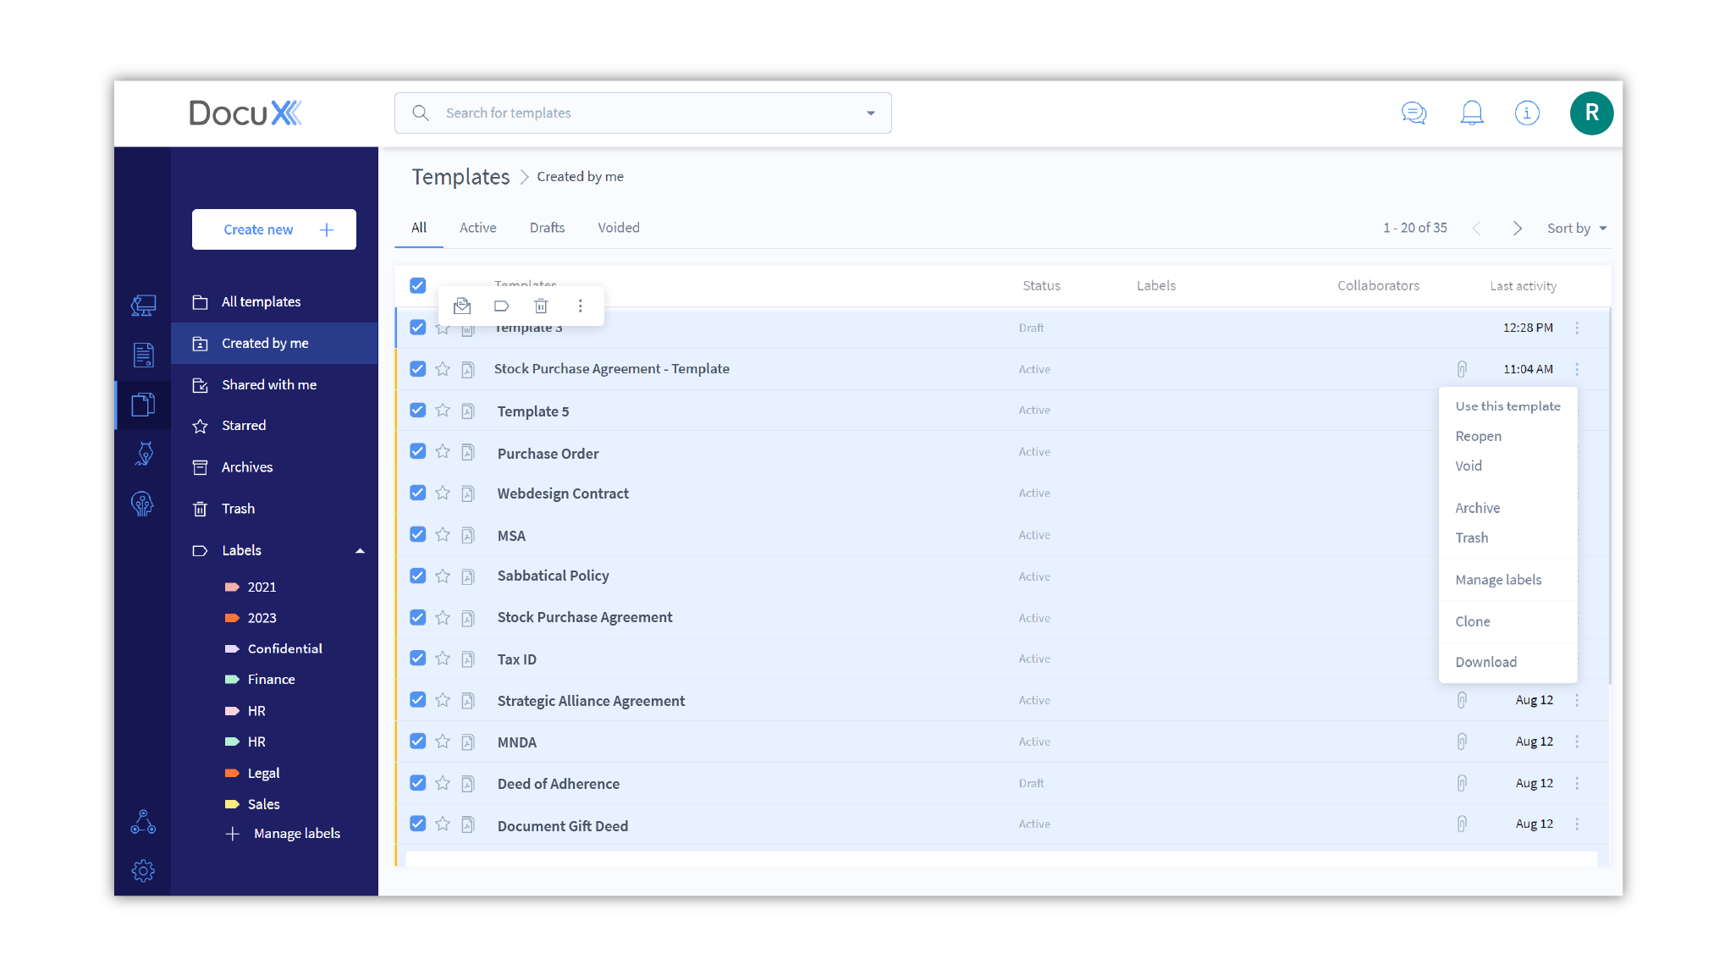1736x976 pixels.
Task: Click the Templates breadcrumb title
Action: (460, 177)
